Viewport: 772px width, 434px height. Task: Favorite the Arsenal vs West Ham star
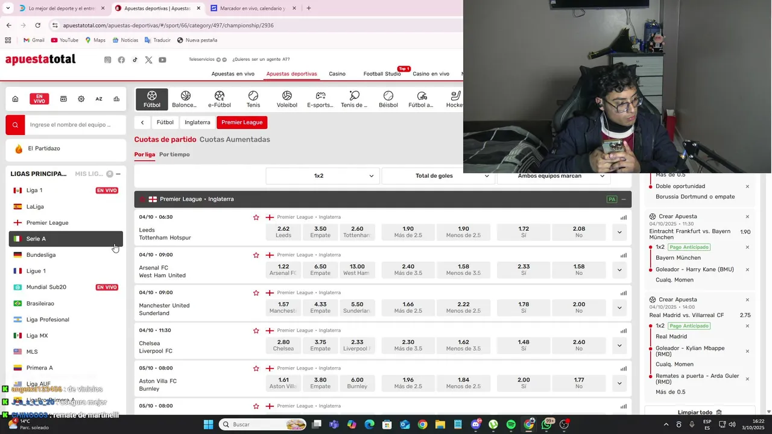click(x=256, y=255)
